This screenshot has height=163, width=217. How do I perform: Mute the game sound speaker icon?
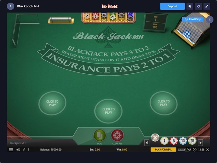pos(18,150)
